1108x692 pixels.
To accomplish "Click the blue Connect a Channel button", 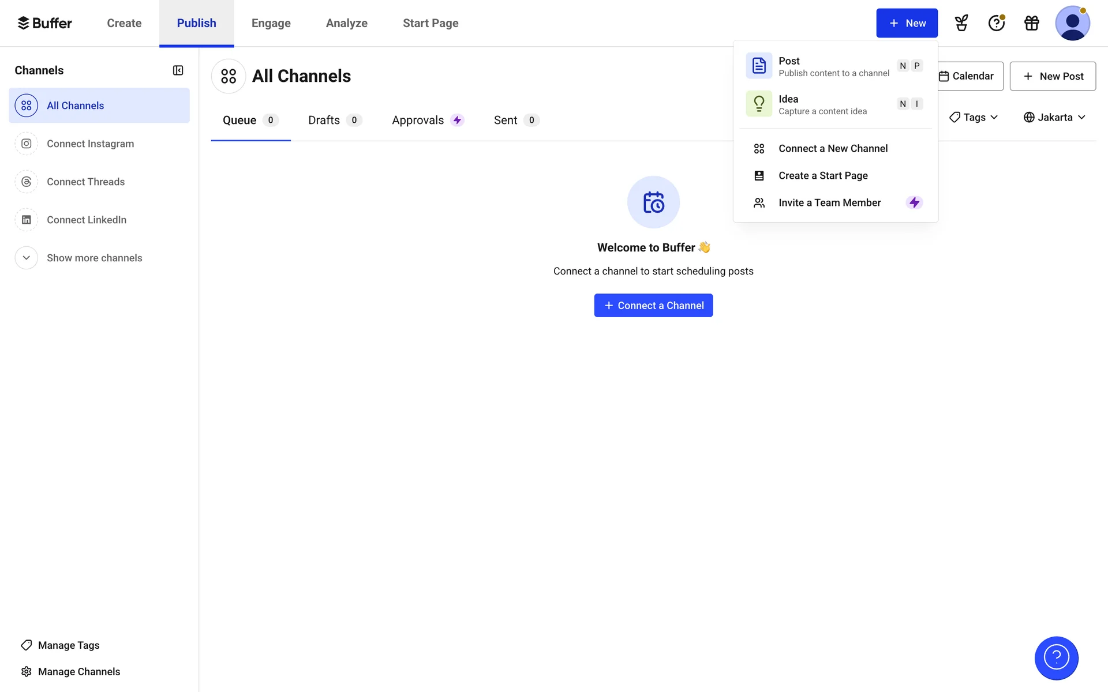I will tap(653, 306).
